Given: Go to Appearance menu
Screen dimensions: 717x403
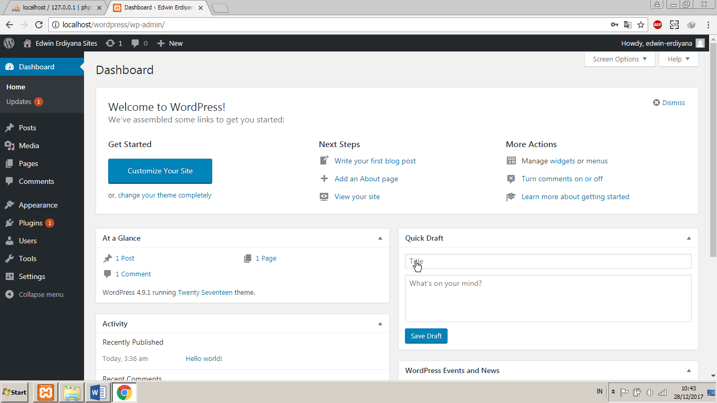Looking at the screenshot, I should 42,205.
